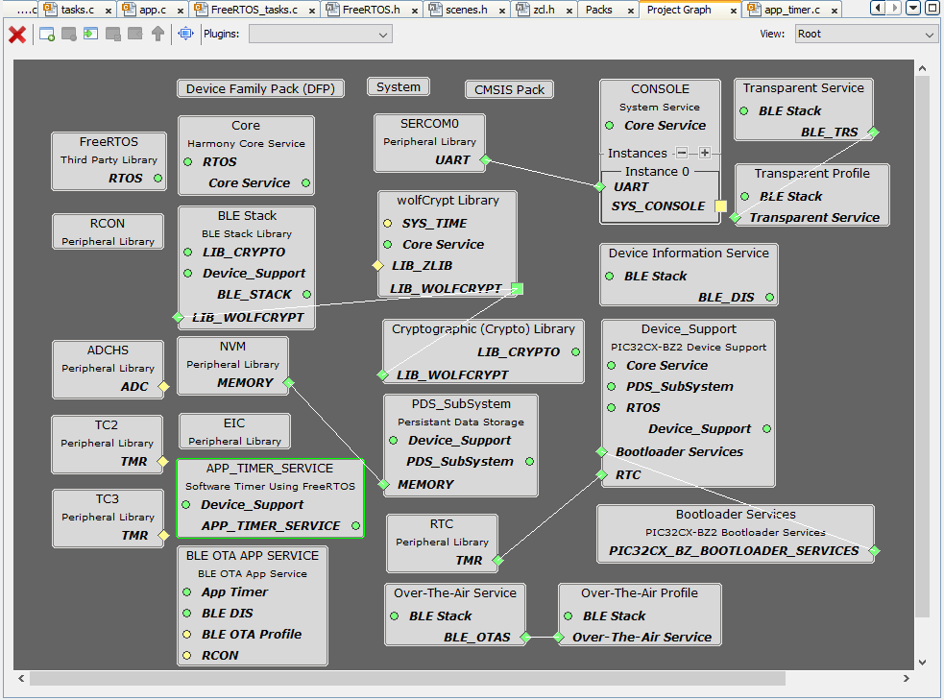Click the fit-to-view zoom icon
The width and height of the screenshot is (944, 700).
[x=186, y=35]
